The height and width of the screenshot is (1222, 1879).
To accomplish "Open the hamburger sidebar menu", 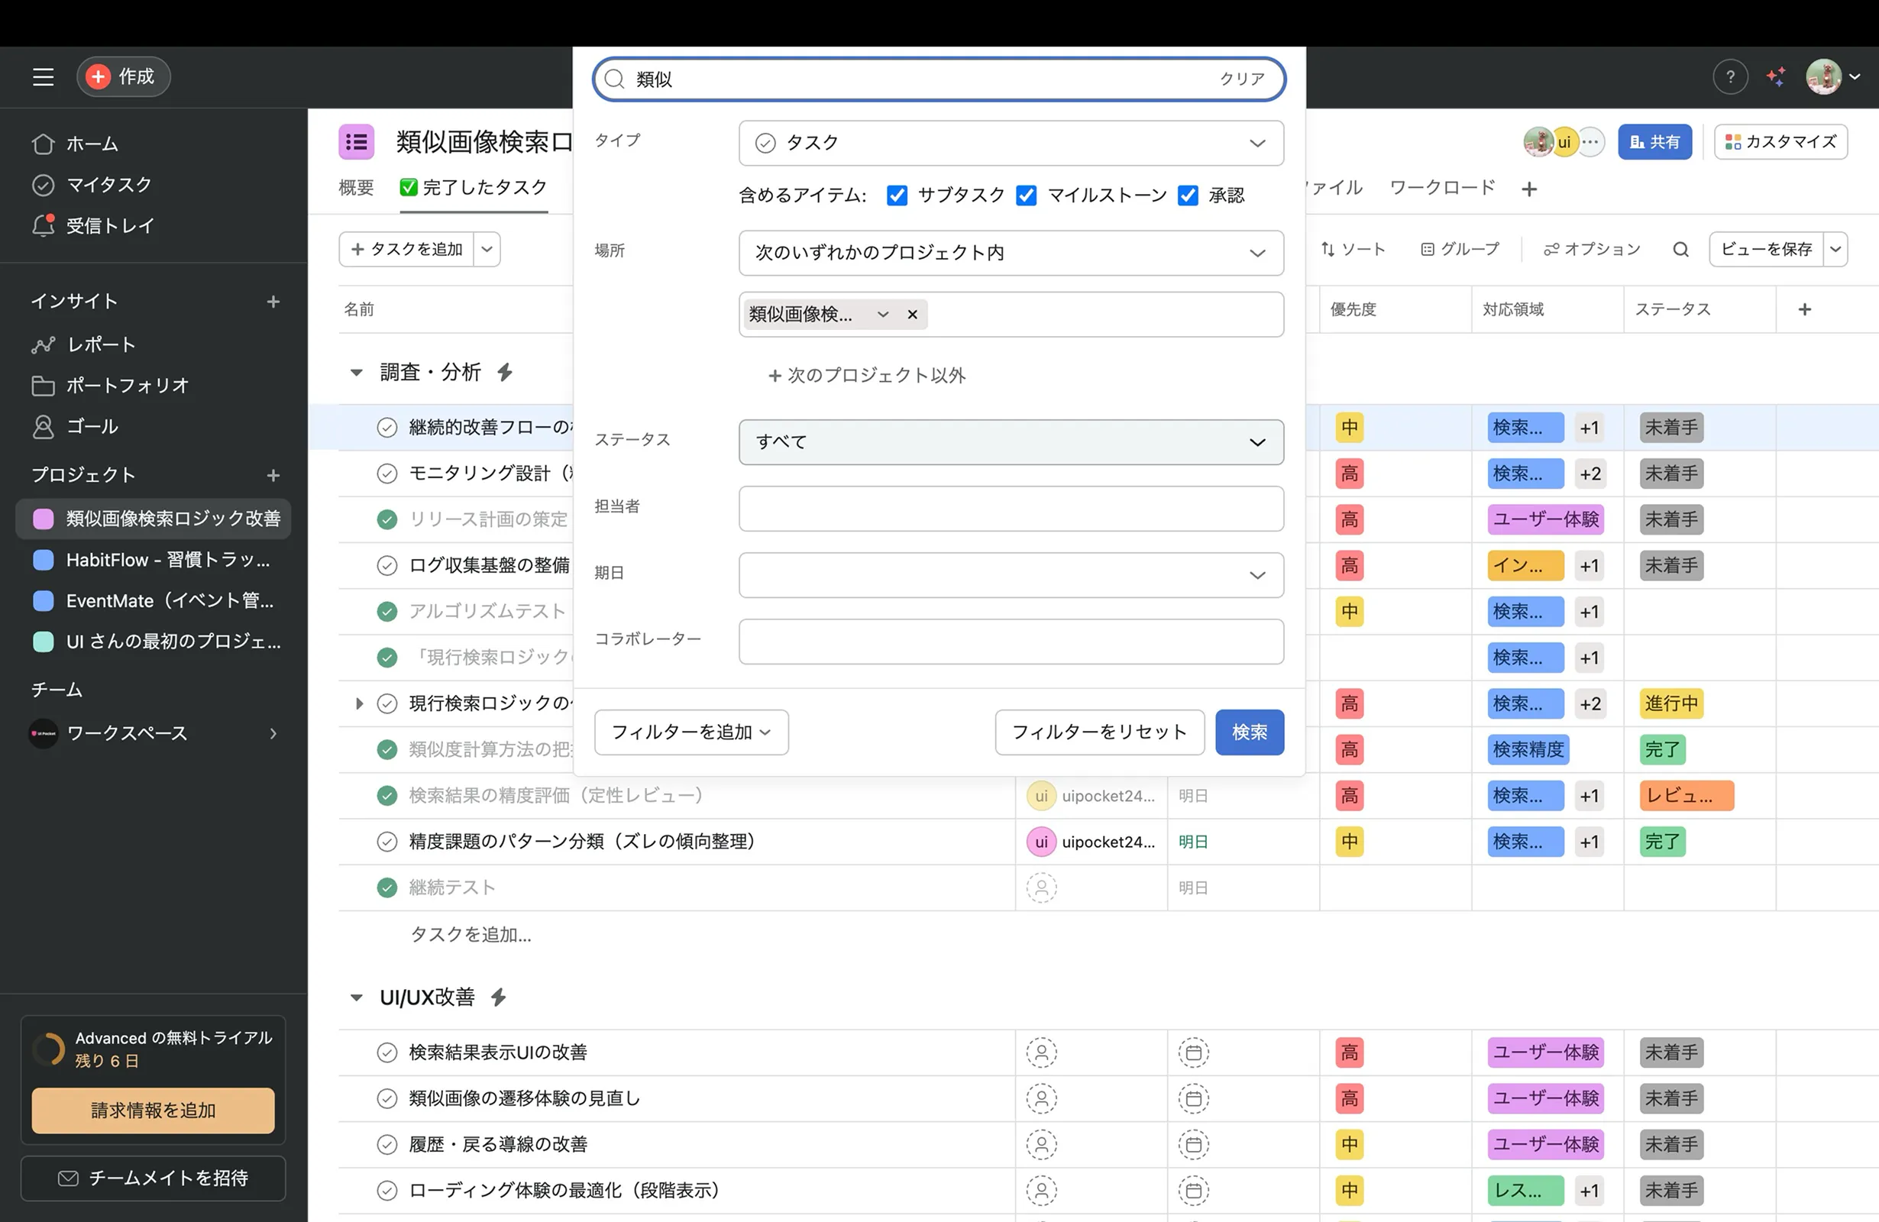I will pos(44,76).
